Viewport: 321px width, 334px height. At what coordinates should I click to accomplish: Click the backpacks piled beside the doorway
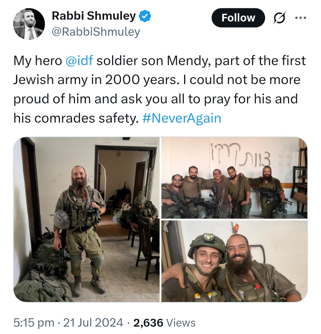[x=44, y=268]
